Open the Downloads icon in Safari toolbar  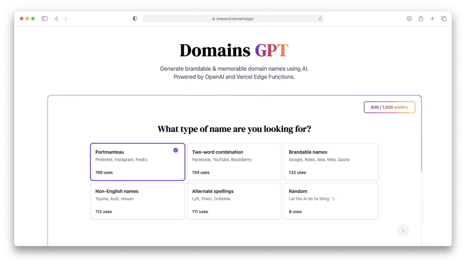(x=409, y=18)
